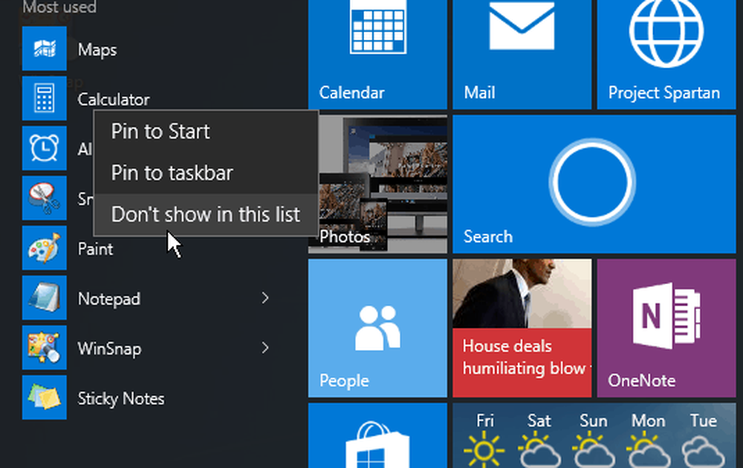Open the Alarms clock icon
Viewport: 743px width, 468px height.
click(x=44, y=148)
